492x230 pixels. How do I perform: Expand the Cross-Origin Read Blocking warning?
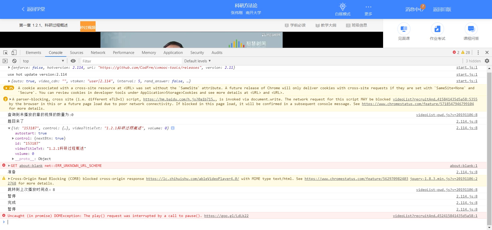click(9, 179)
